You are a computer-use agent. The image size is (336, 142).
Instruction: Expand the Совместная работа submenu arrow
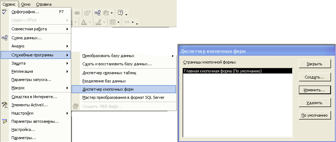click(x=67, y=29)
